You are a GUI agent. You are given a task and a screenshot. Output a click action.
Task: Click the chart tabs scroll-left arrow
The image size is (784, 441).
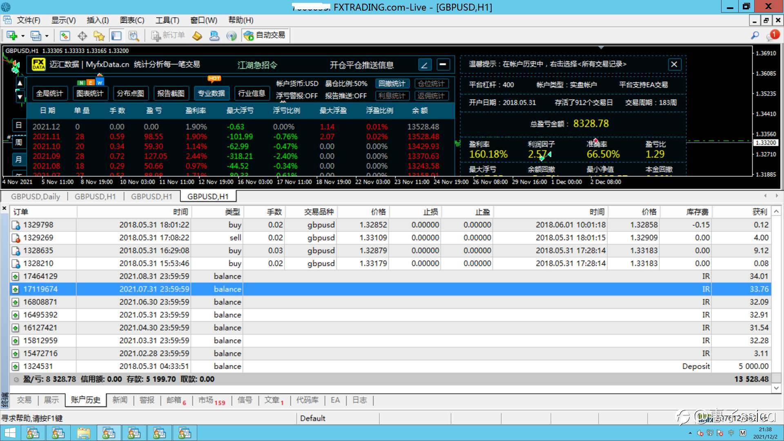(765, 196)
